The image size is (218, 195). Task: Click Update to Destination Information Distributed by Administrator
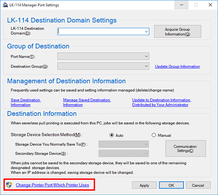click(161, 102)
